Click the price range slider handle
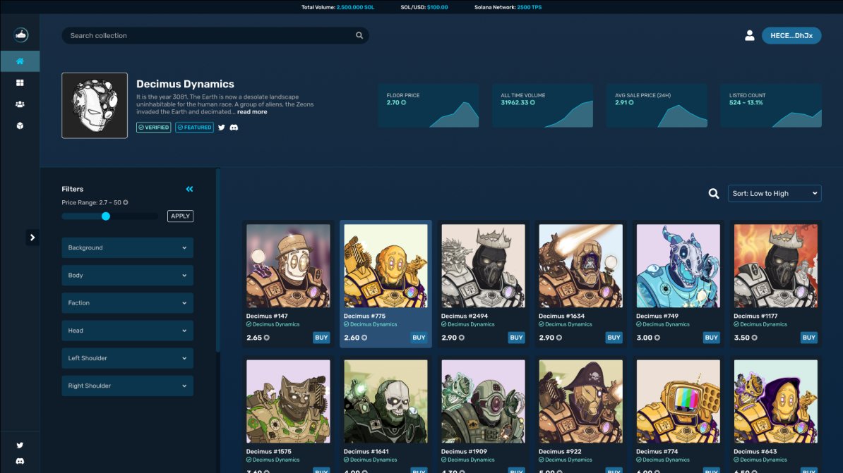Image resolution: width=843 pixels, height=473 pixels. coord(106,216)
